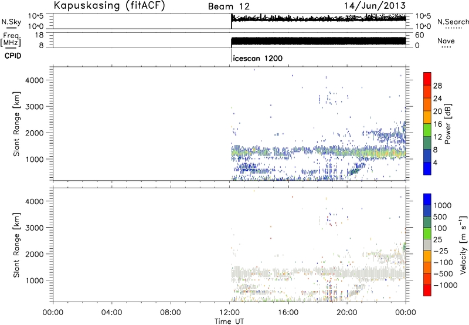Click the noise trace in N.Sky panel
Viewport: 469px width, 325px height.
(x=318, y=18)
